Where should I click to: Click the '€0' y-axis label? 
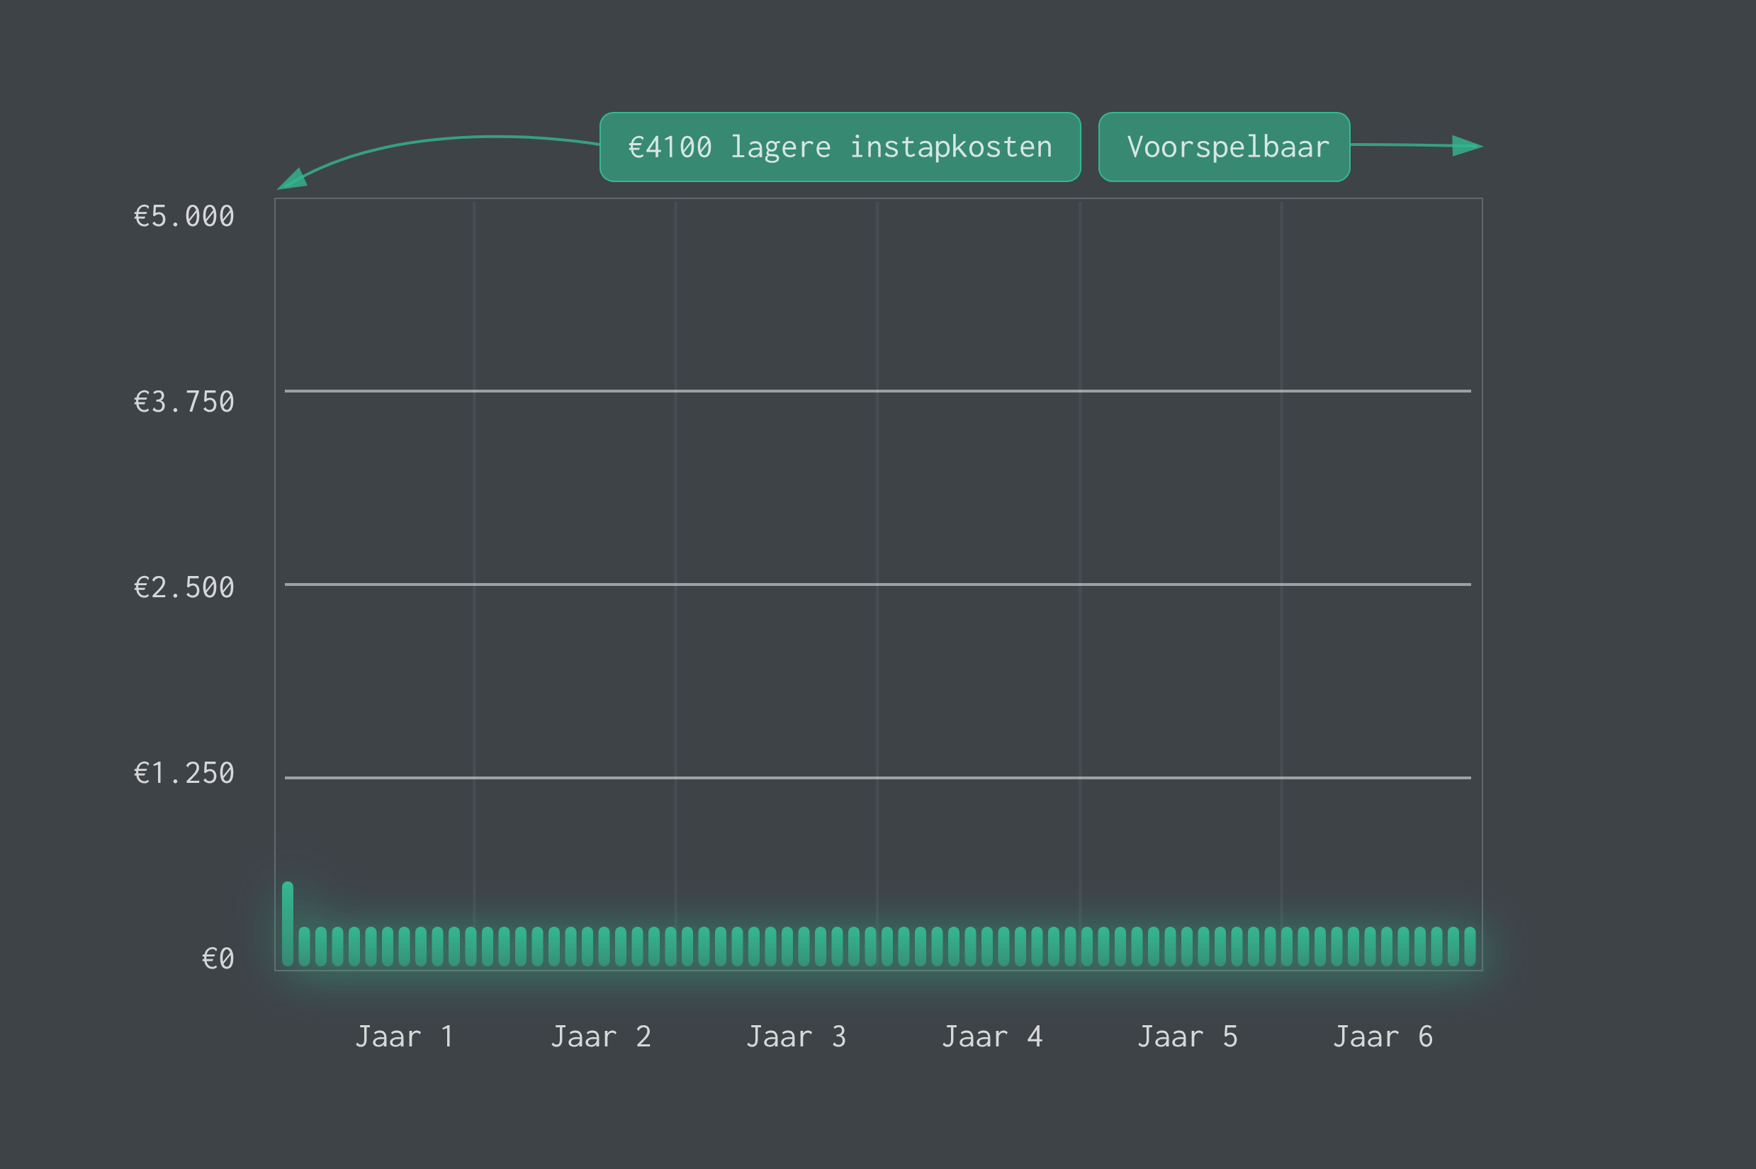(218, 959)
